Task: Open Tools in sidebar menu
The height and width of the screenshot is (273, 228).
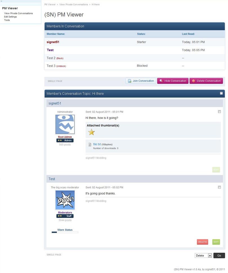Action: (7, 20)
